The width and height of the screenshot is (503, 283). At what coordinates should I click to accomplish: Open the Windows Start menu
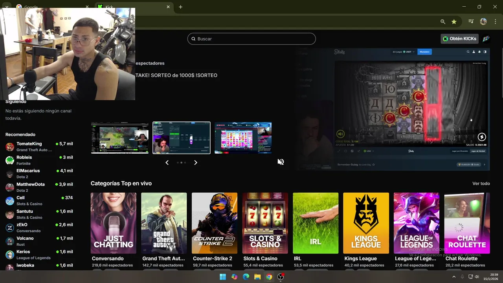(223, 277)
